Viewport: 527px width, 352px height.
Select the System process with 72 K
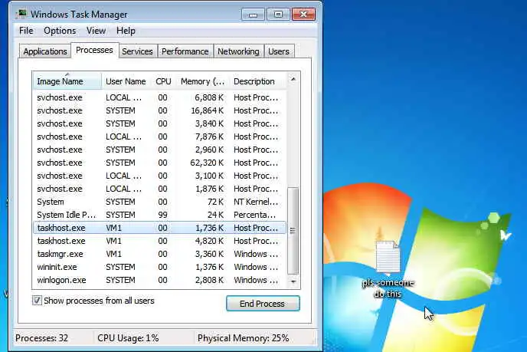(x=159, y=202)
